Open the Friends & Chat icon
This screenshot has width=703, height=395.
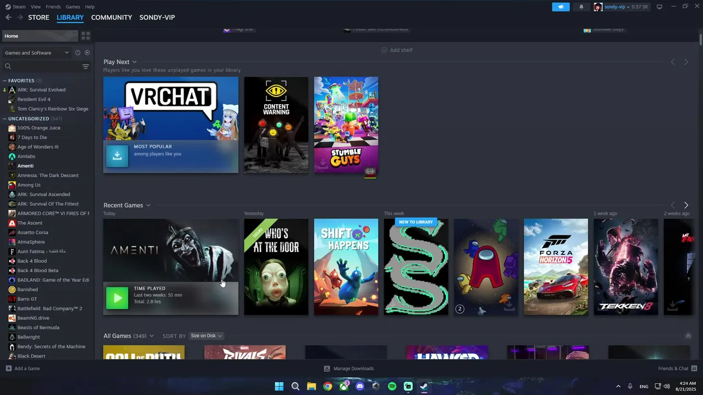tap(694, 368)
